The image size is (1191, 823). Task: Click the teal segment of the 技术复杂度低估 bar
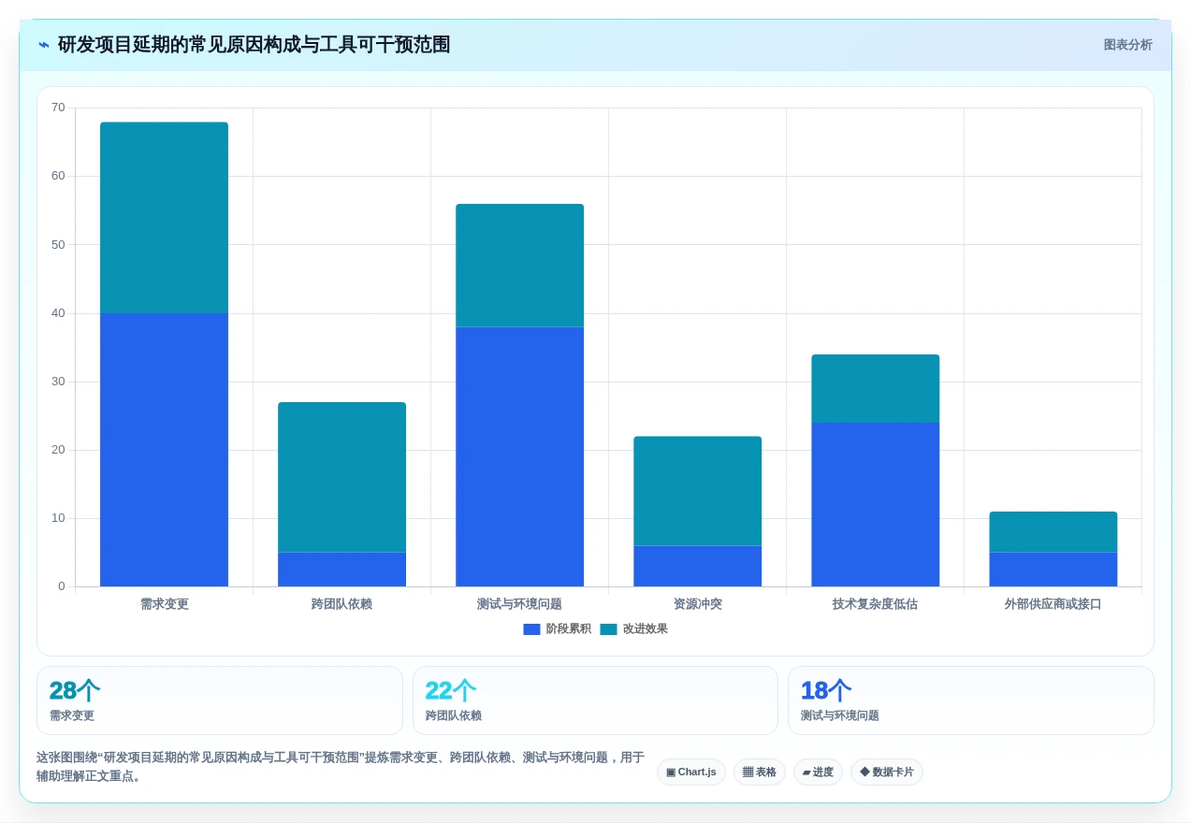875,388
